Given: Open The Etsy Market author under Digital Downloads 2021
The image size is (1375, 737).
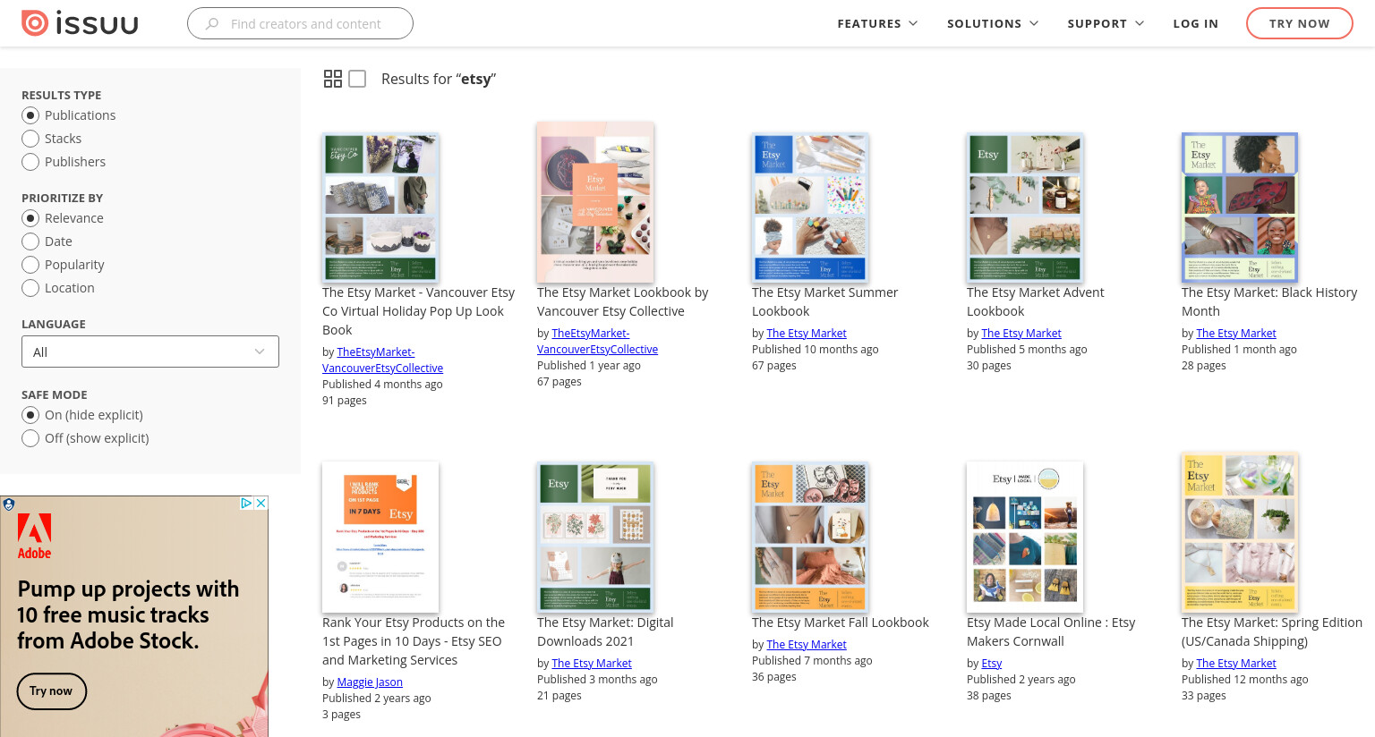Looking at the screenshot, I should click(x=592, y=663).
